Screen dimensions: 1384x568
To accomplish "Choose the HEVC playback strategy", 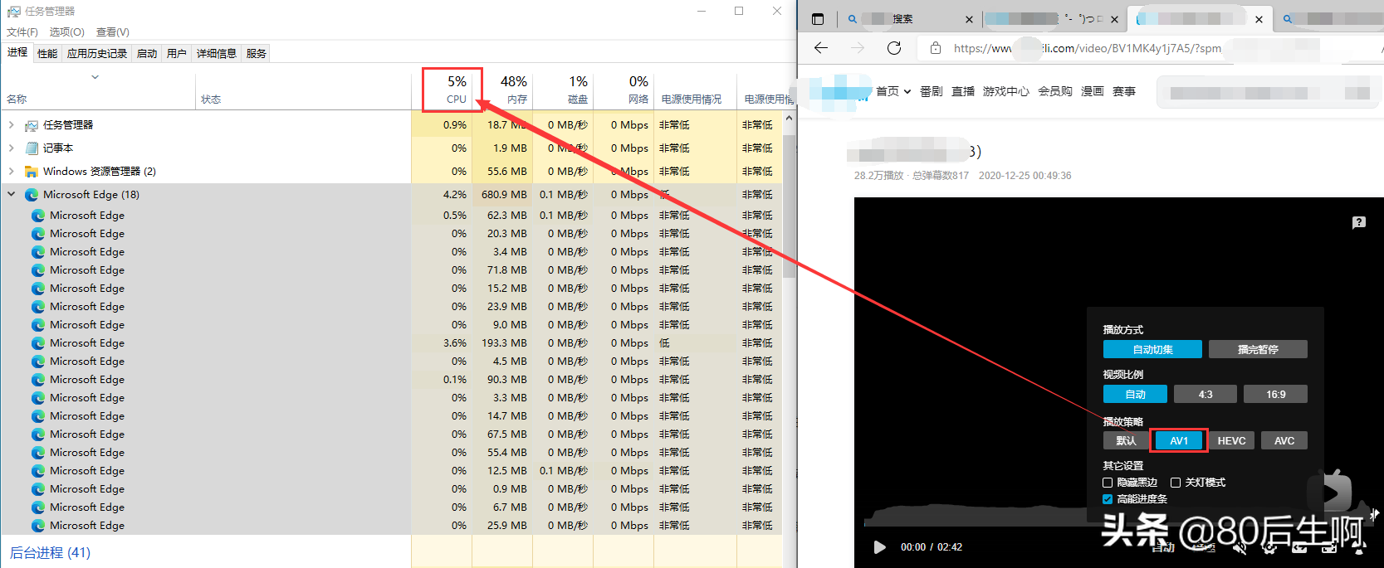I will pos(1231,440).
